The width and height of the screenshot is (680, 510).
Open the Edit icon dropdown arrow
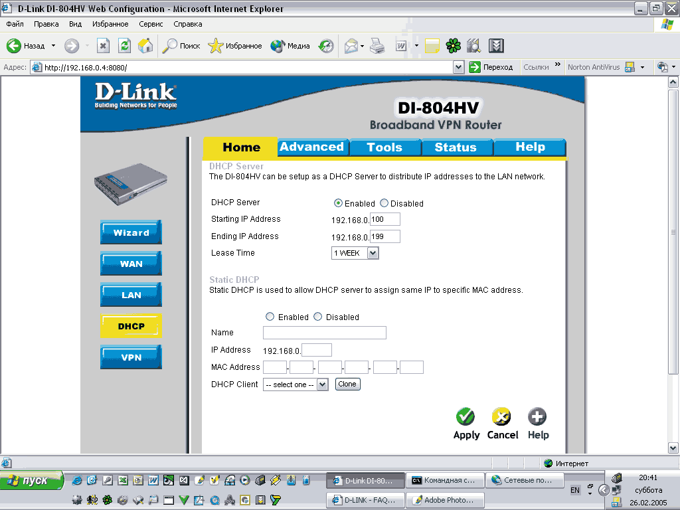click(416, 46)
